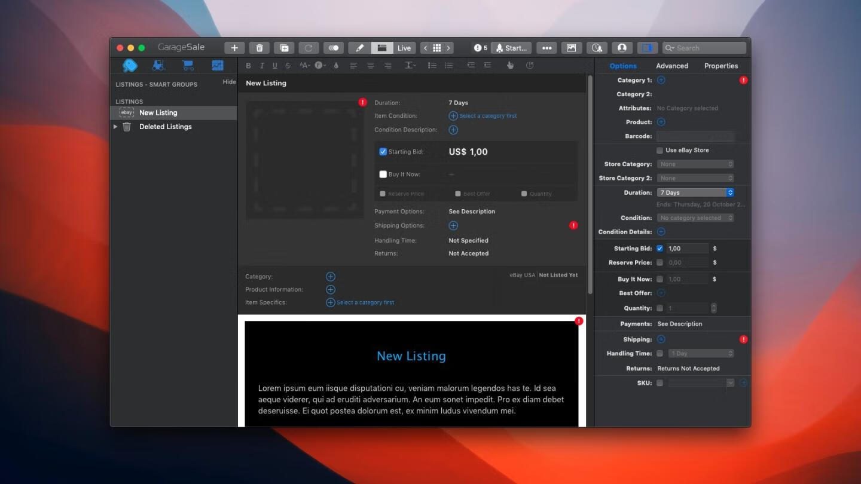
Task: Open the Store Category dropdown
Action: point(695,164)
